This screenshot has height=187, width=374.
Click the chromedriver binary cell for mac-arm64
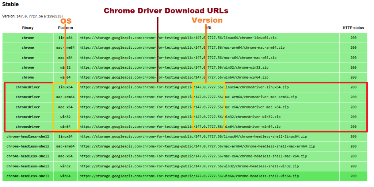tap(28, 97)
